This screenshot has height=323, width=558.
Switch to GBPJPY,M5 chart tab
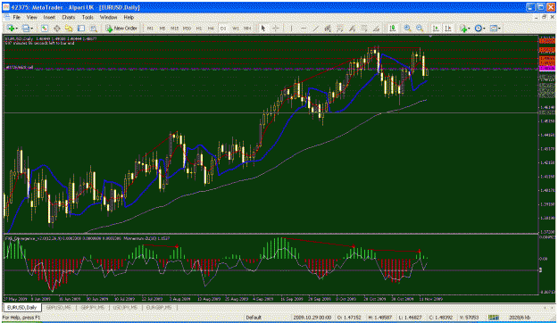click(x=92, y=307)
